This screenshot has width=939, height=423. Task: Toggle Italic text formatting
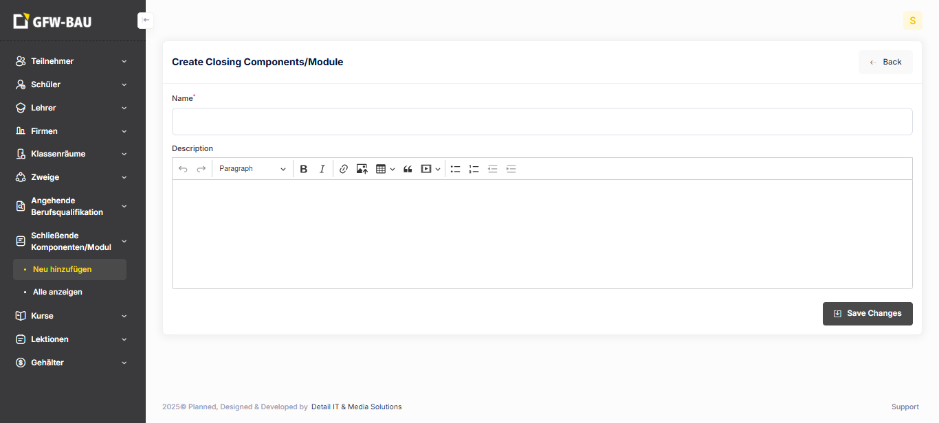click(x=322, y=169)
